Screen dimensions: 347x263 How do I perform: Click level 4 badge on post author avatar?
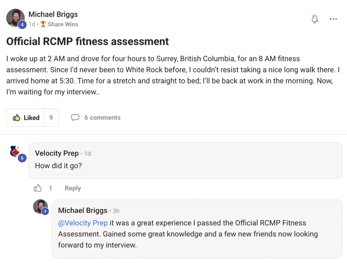[x=22, y=25]
